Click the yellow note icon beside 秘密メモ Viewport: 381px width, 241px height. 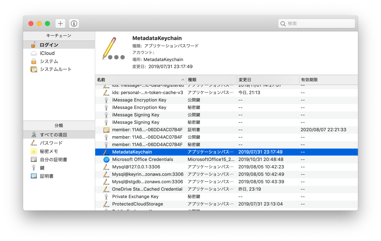34,151
